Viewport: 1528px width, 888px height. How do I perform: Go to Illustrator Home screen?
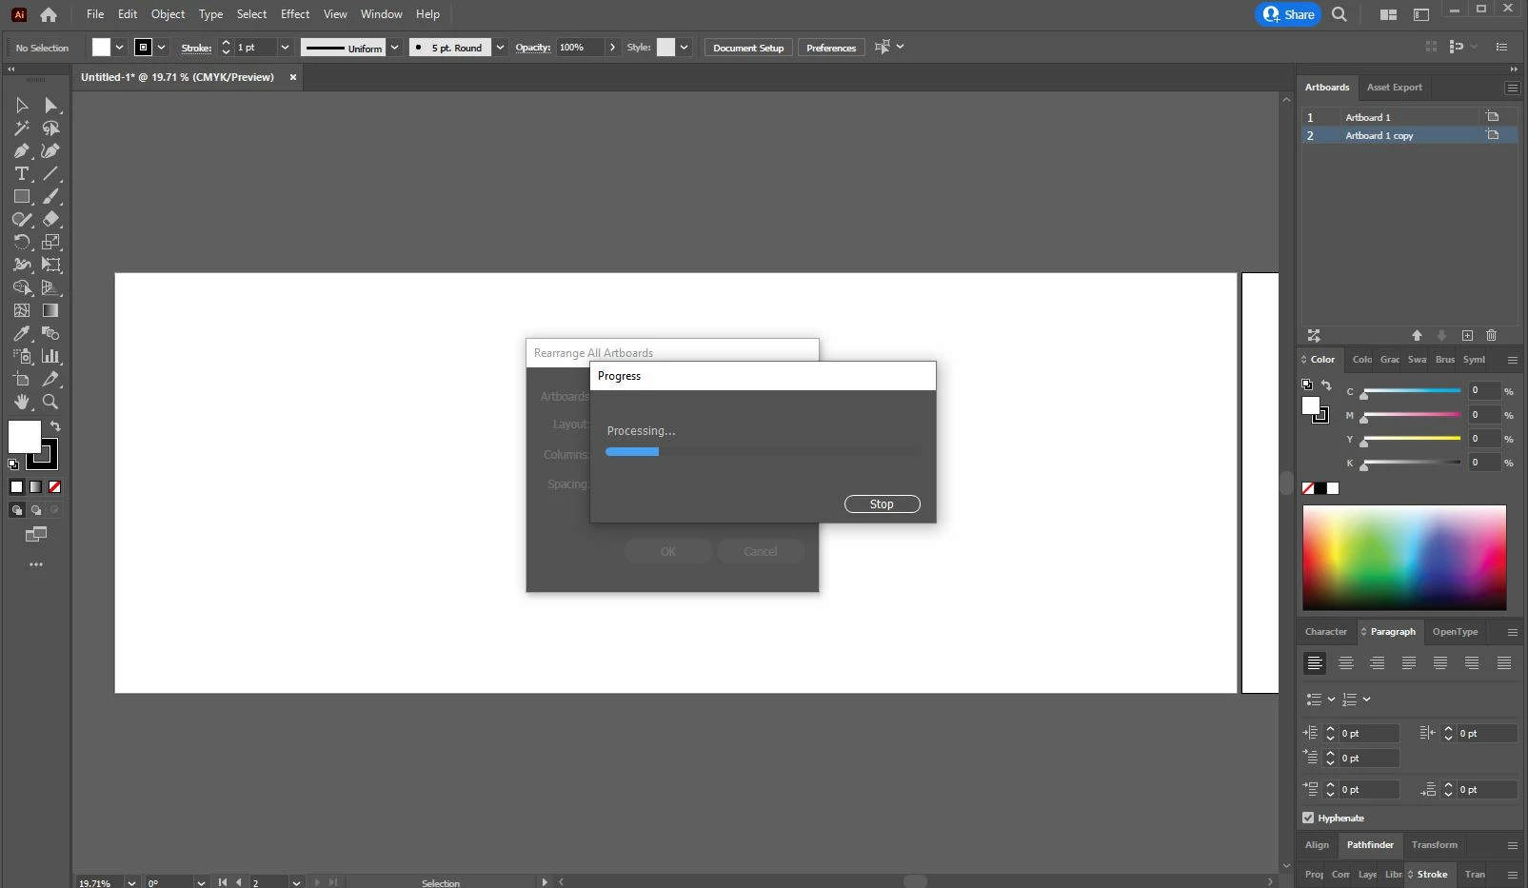[49, 14]
